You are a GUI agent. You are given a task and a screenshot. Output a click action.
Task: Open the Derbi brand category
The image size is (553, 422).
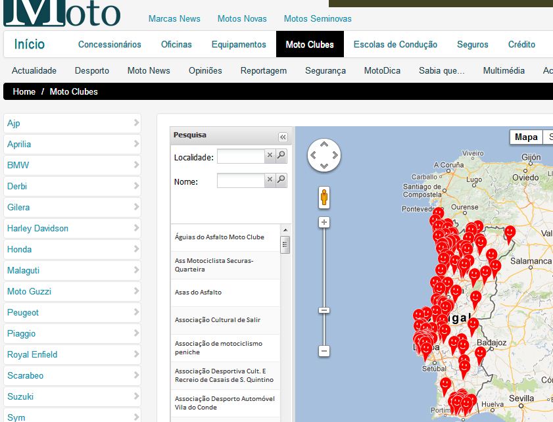click(72, 186)
